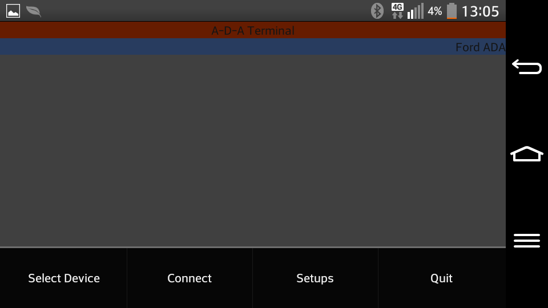
Task: Tap the Select Device menu option
Action: tap(63, 278)
